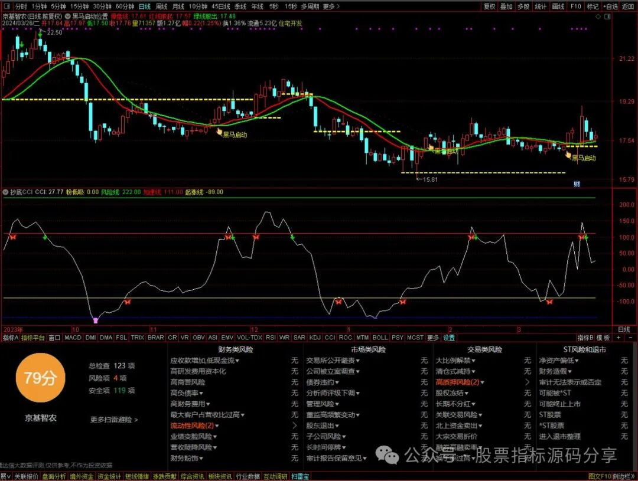Switch to 60分钟 period
The image size is (638, 481).
[x=125, y=6]
